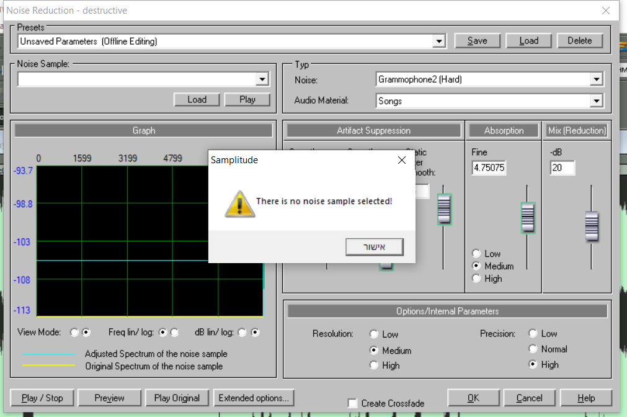627x417 pixels.
Task: Click Preview button
Action: click(x=109, y=398)
